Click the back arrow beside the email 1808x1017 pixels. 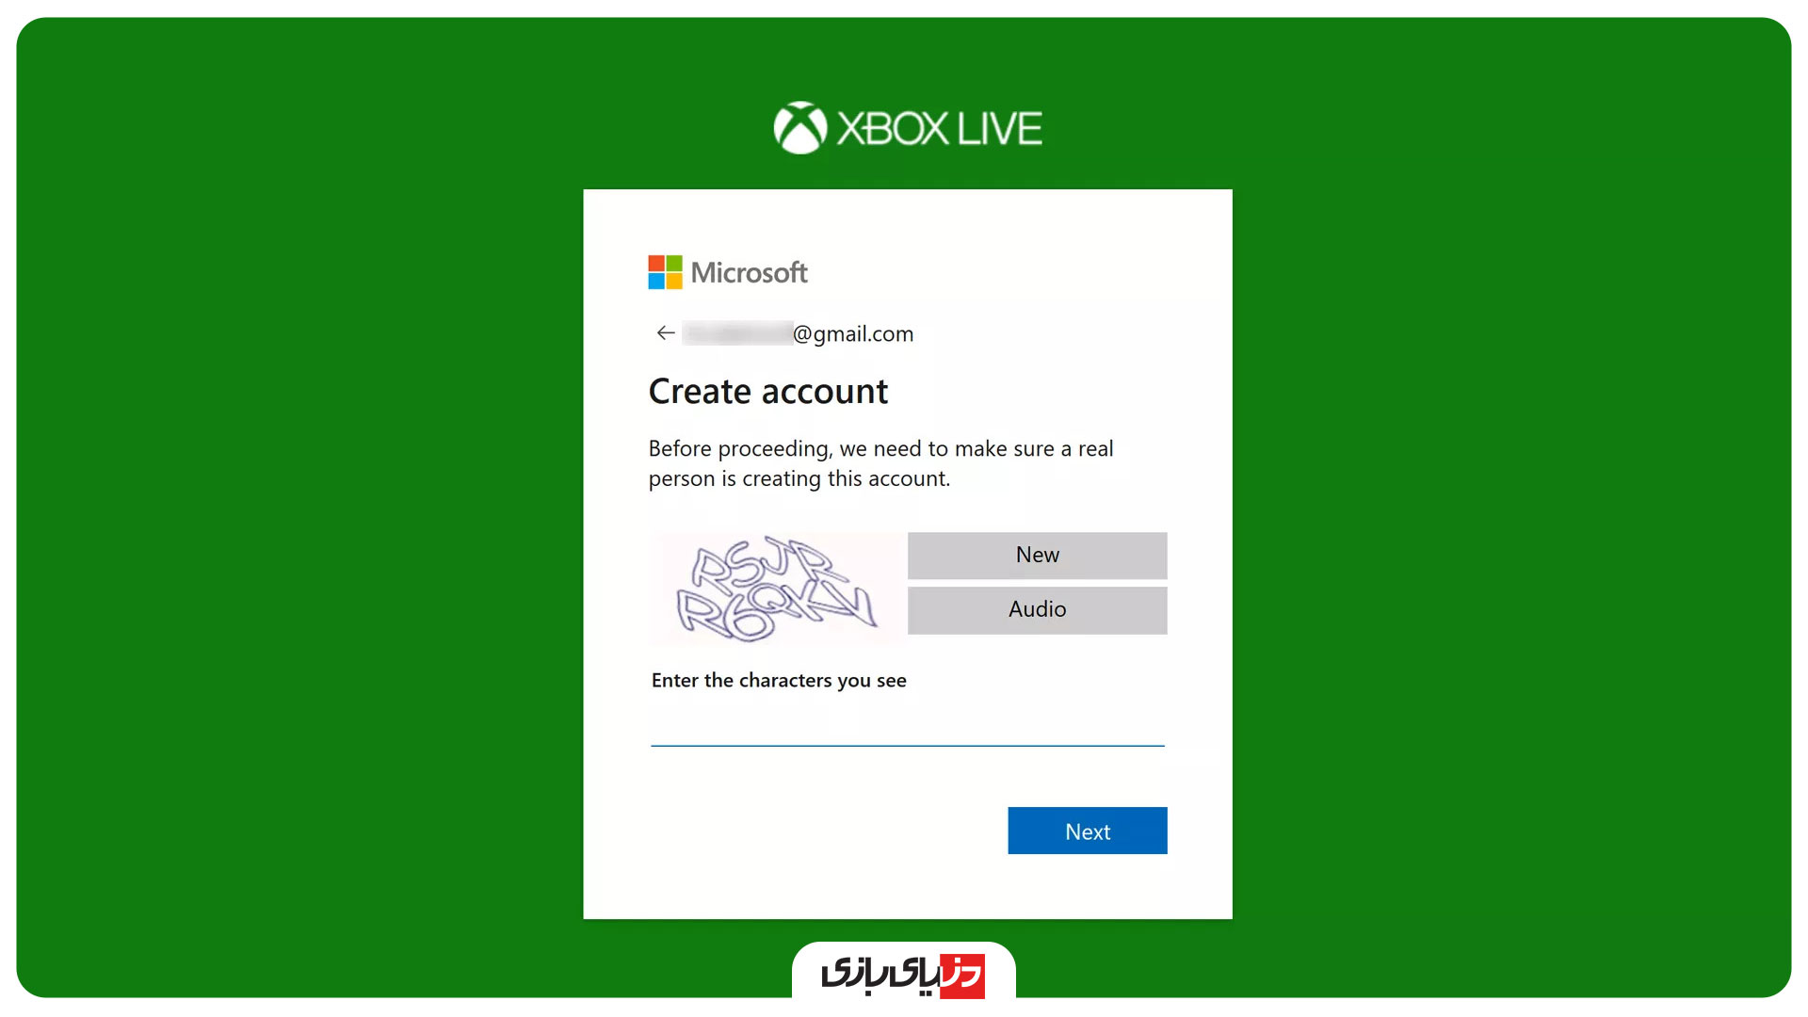pos(666,332)
